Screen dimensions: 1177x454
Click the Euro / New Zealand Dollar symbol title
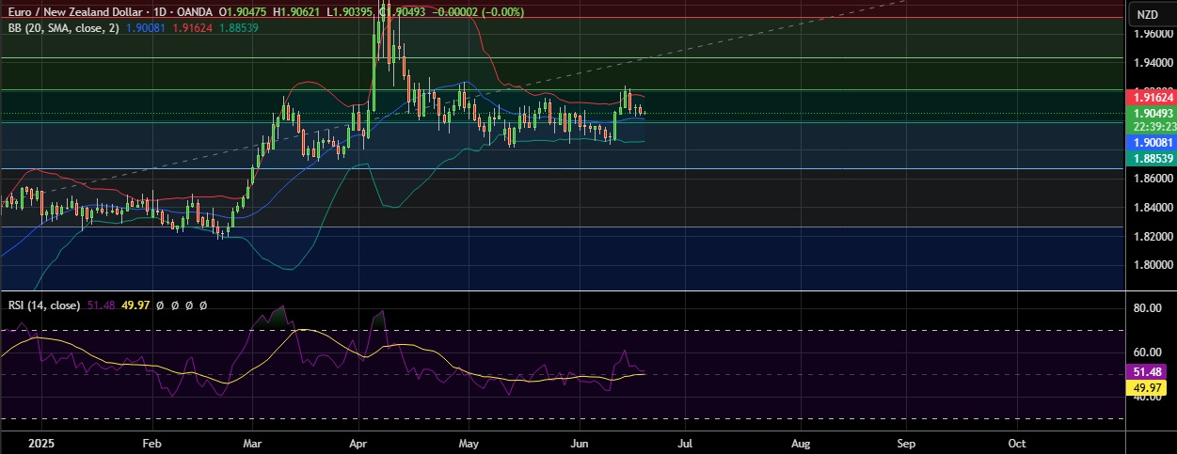click(x=76, y=12)
